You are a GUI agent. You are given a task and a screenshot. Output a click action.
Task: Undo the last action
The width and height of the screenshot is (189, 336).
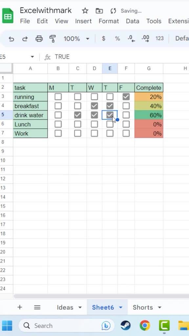pos(11,38)
